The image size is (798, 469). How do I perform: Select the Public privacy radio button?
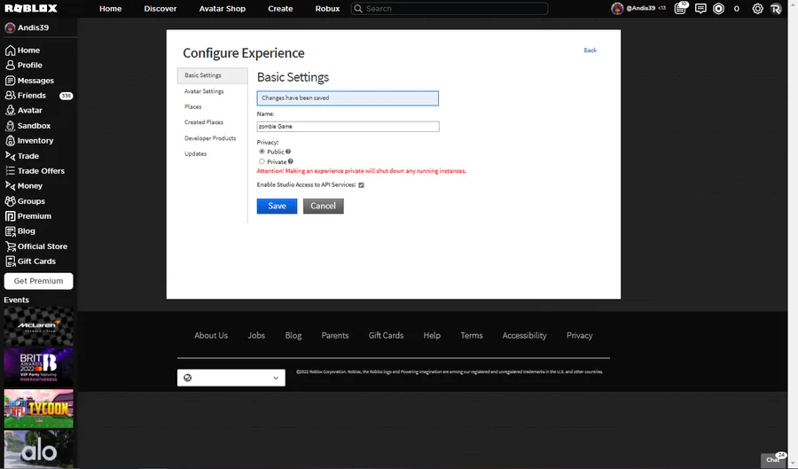(262, 152)
